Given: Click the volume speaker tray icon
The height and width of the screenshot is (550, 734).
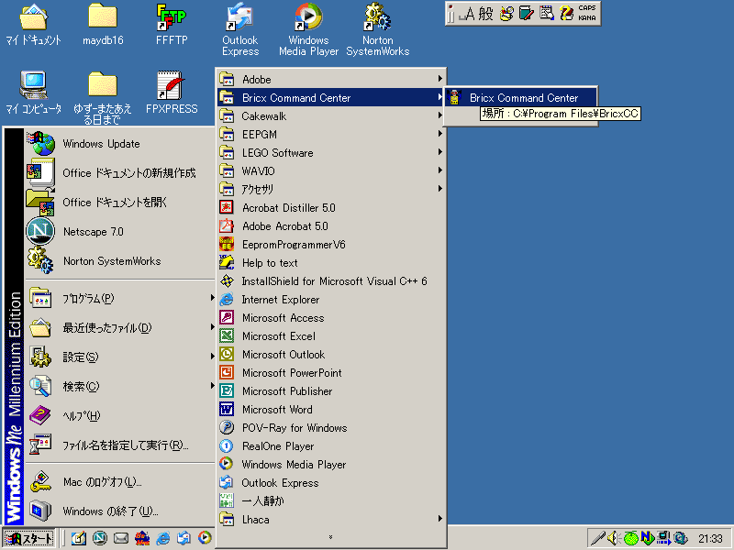Looking at the screenshot, I should click(614, 538).
